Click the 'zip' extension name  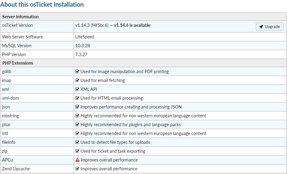5,151
